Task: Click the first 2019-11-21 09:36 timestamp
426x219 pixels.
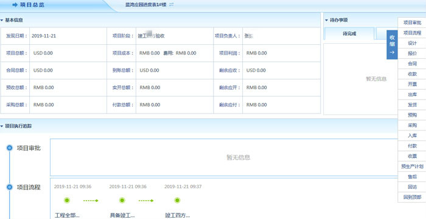Action: 72,186
